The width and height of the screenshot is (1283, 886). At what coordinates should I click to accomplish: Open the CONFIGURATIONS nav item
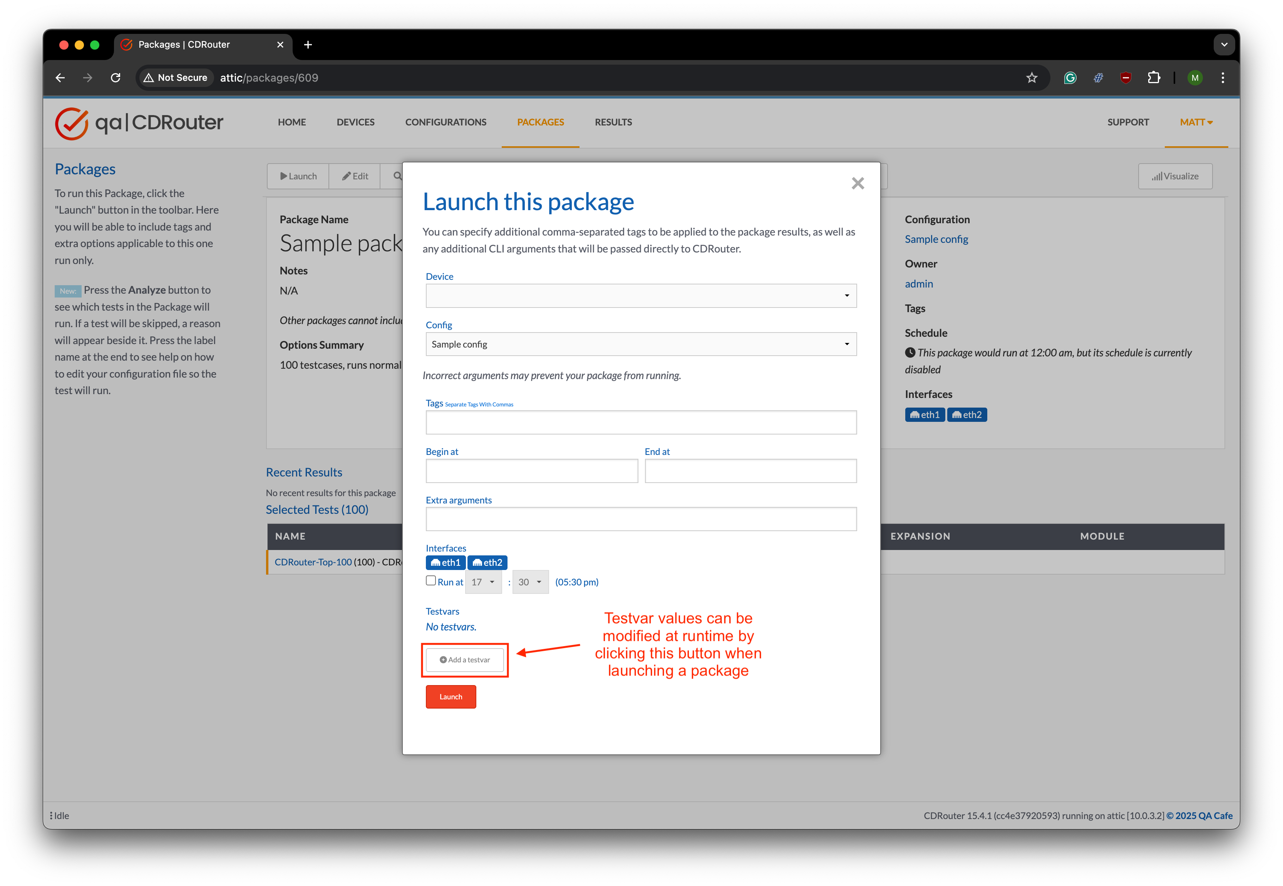coord(446,122)
